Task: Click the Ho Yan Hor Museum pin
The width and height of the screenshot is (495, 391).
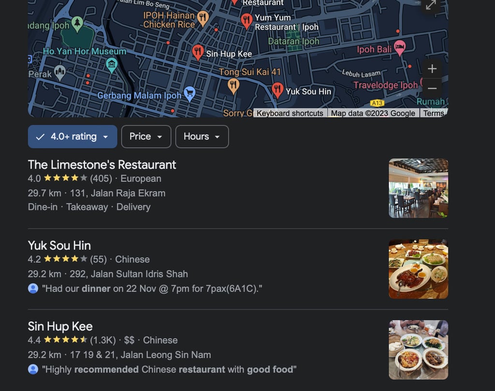Action: 112,65
